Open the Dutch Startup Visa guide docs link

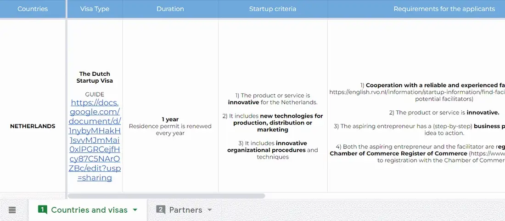pyautogui.click(x=95, y=141)
